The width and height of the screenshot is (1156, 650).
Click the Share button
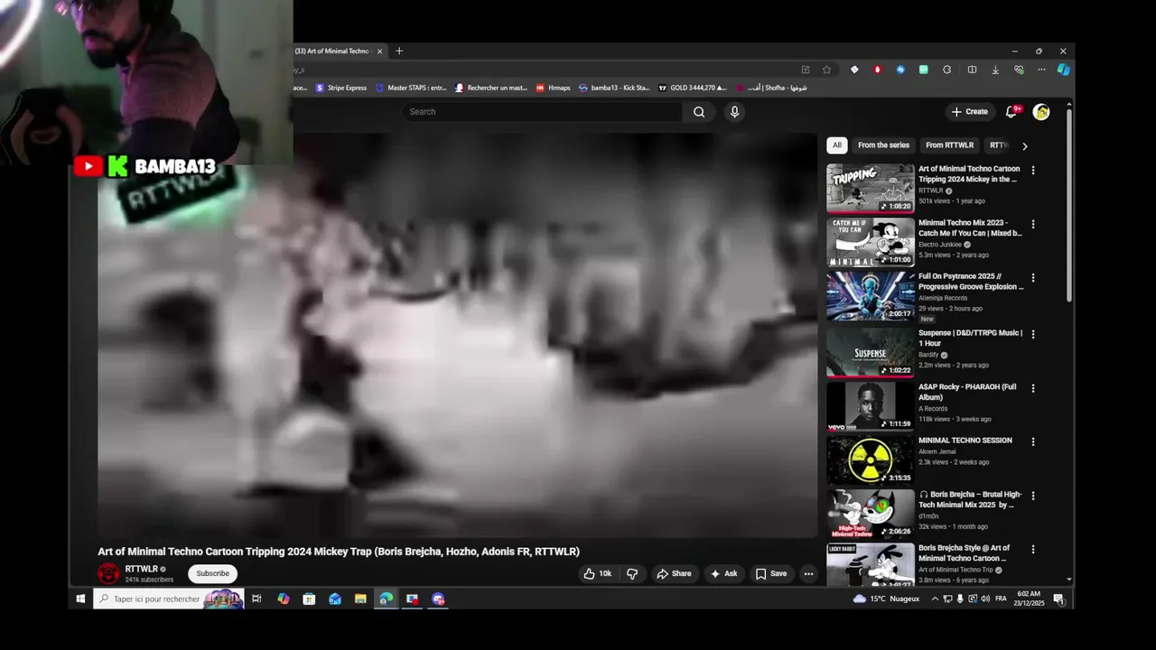pyautogui.click(x=674, y=573)
